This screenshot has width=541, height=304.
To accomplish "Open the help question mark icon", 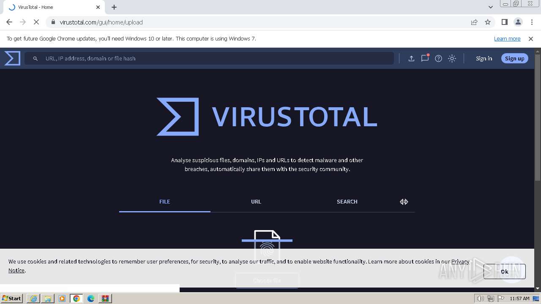I will (439, 59).
